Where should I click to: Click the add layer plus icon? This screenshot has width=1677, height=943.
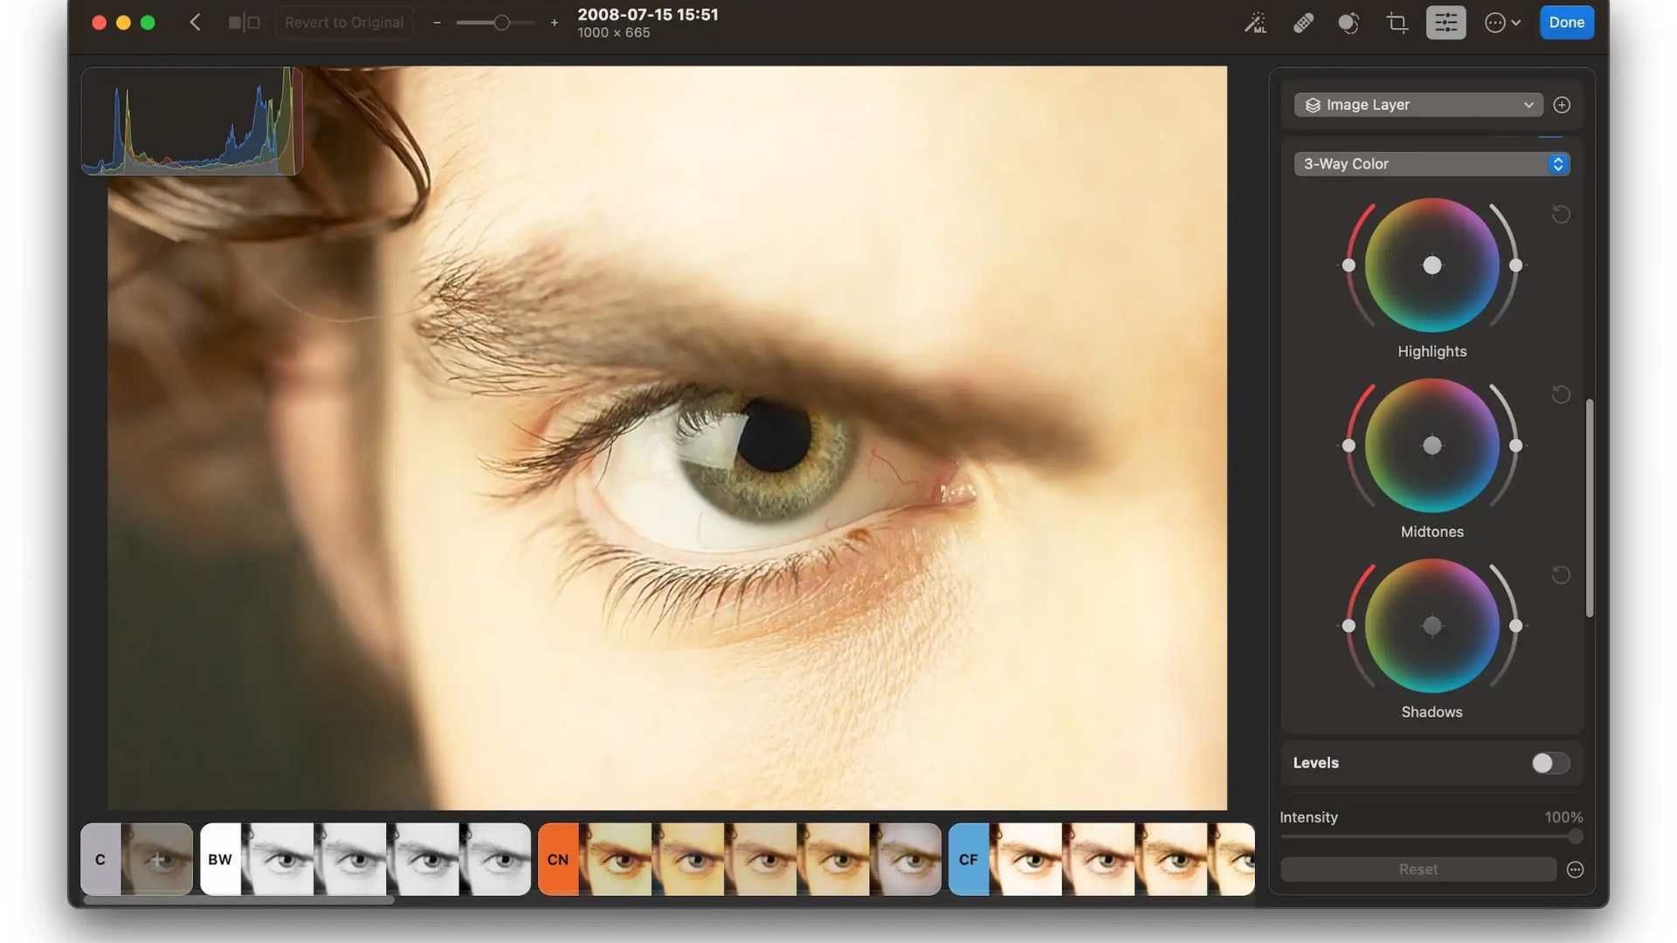pos(1562,105)
